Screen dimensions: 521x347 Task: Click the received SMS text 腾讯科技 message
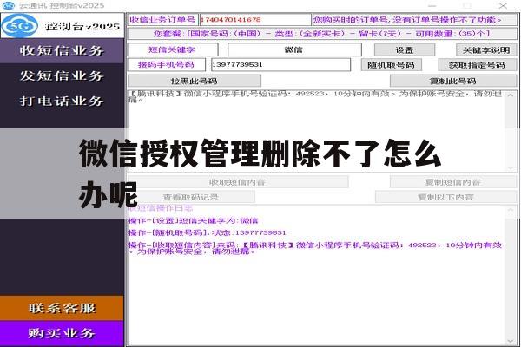(x=315, y=96)
